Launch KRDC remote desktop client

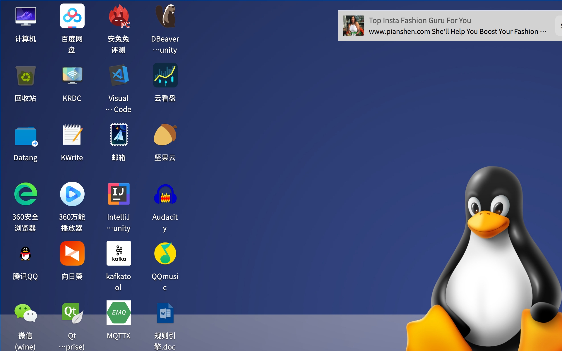(72, 76)
